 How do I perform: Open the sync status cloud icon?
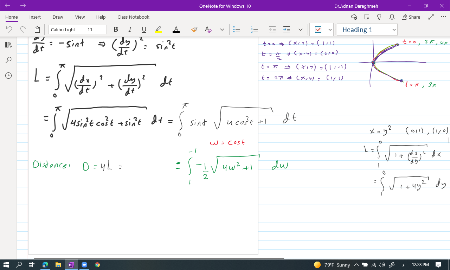tap(354, 17)
